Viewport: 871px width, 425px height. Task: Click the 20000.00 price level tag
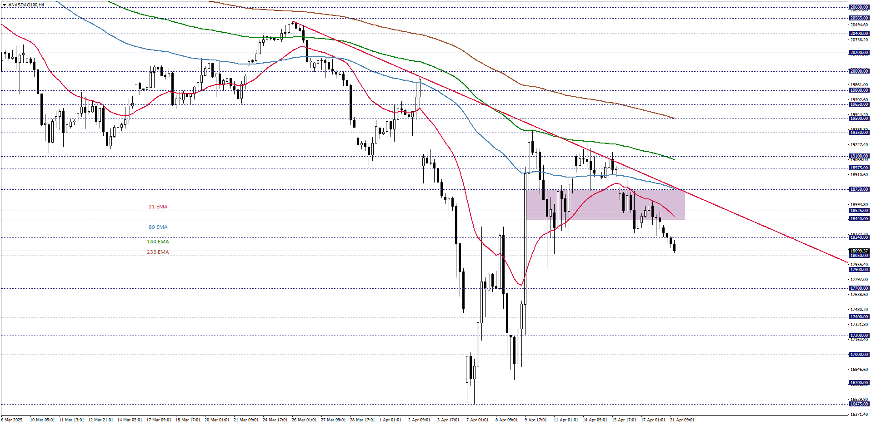click(x=859, y=71)
